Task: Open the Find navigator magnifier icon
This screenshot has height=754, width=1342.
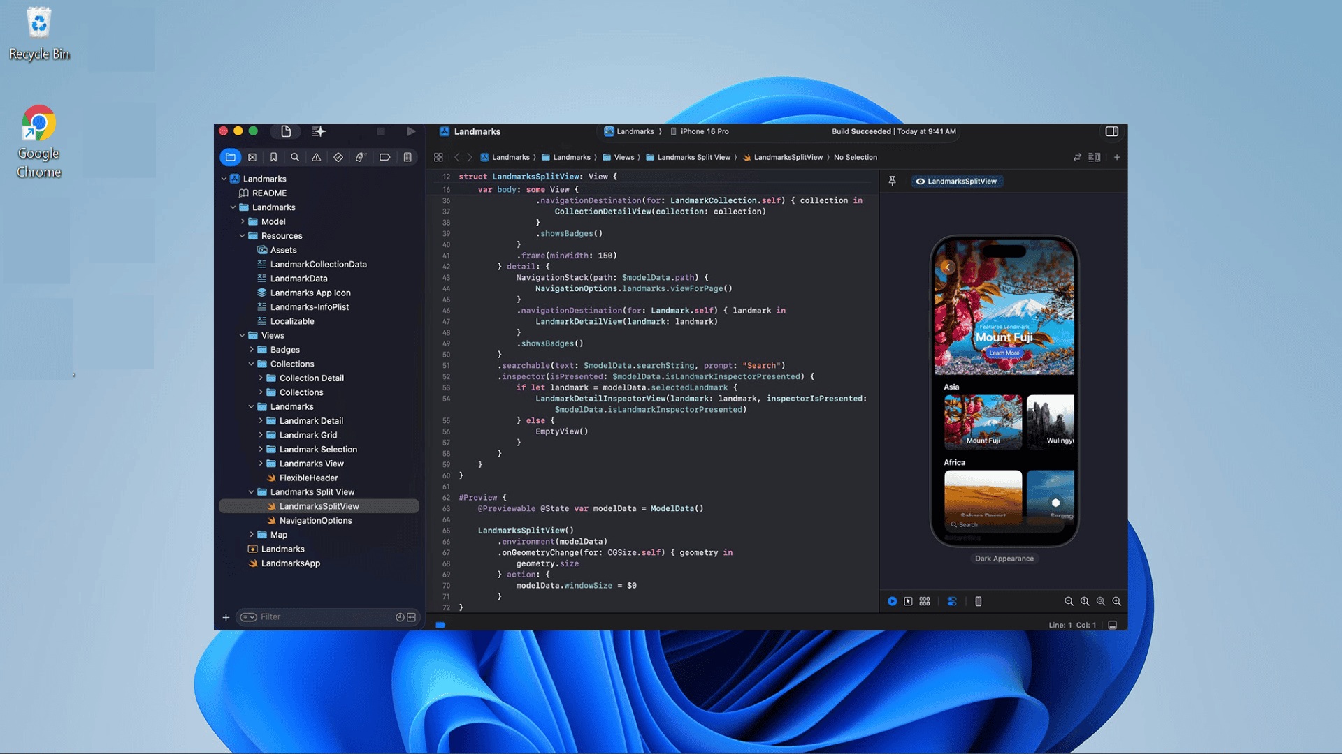Action: pos(295,157)
